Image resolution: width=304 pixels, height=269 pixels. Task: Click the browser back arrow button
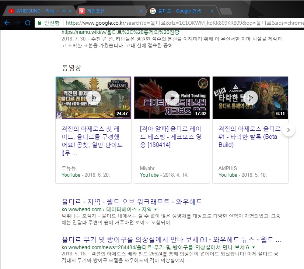[7, 23]
